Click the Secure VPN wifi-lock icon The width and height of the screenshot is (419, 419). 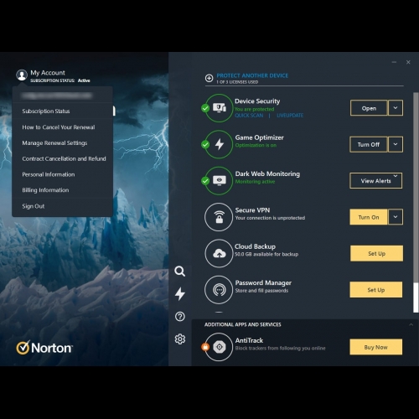pos(219,217)
